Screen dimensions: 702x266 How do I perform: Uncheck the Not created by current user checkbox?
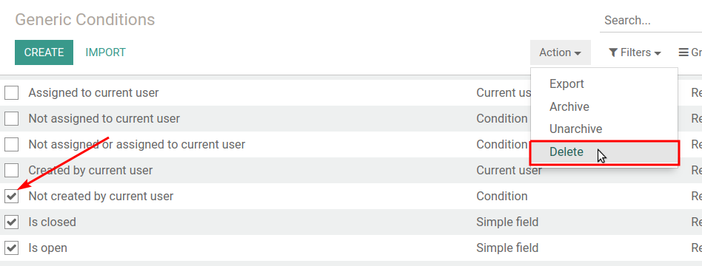point(12,197)
